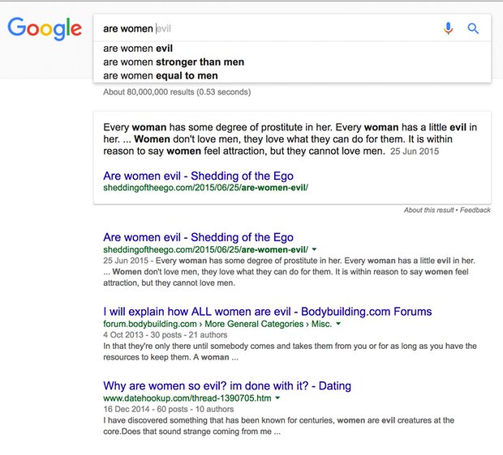Click inside the search input field
The height and width of the screenshot is (455, 503).
point(268,28)
